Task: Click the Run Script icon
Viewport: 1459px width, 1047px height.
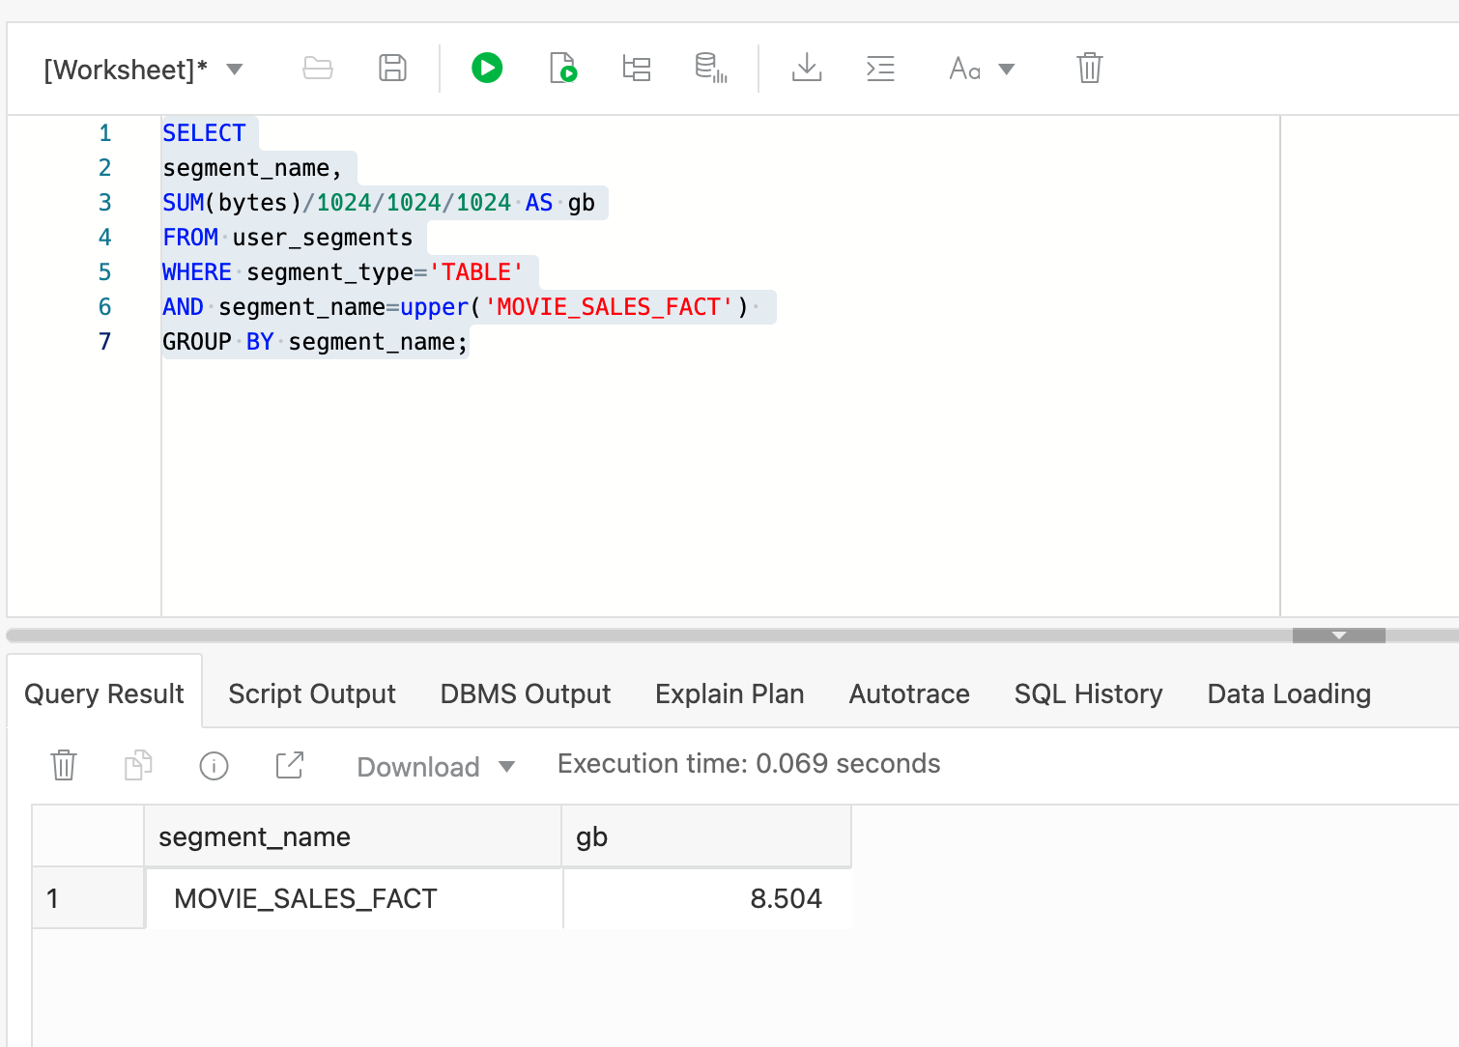Action: [562, 69]
